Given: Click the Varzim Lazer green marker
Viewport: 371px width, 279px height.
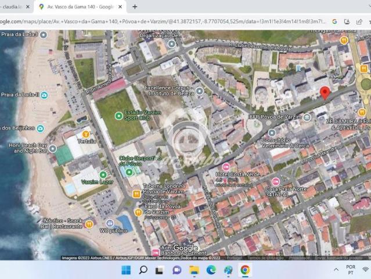Looking at the screenshot, I should (103, 175).
